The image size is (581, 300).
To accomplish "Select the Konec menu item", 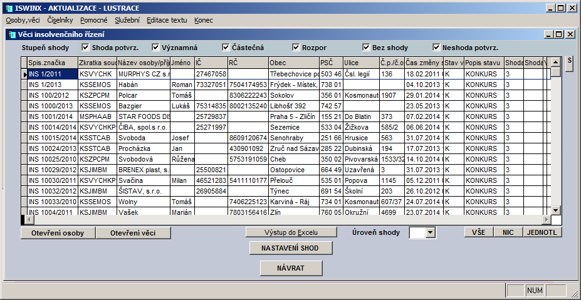I will [x=204, y=21].
